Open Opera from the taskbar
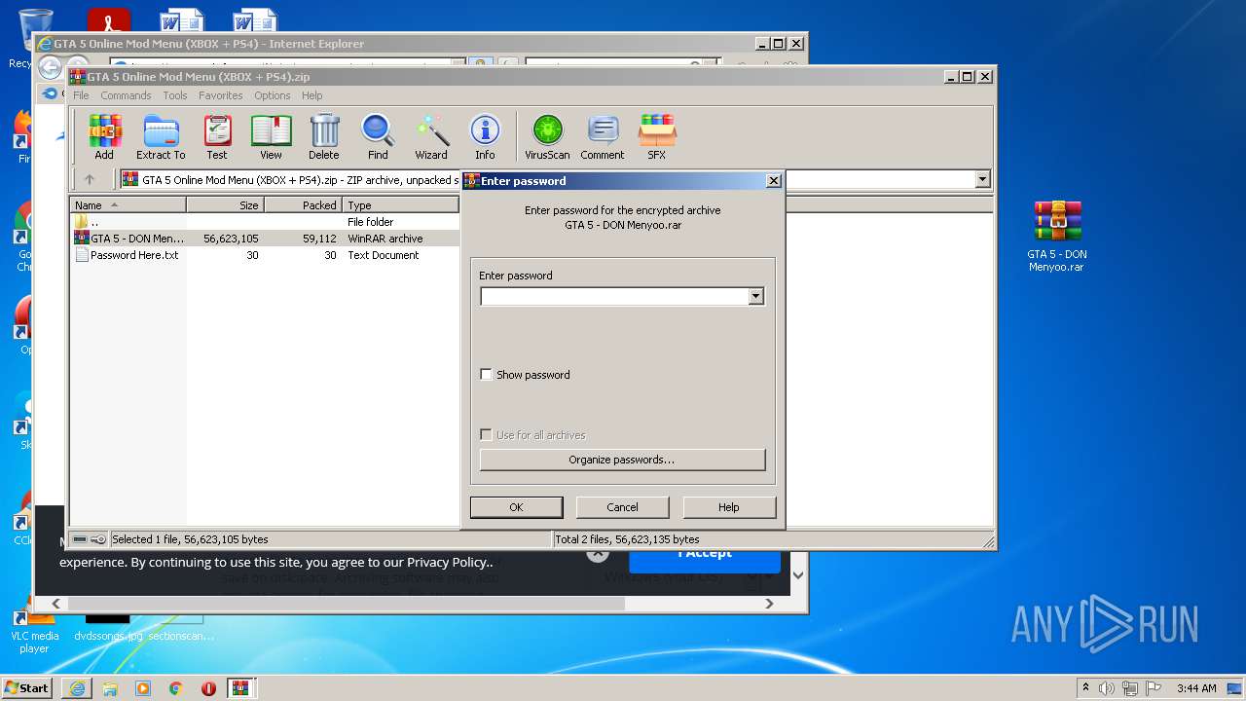The width and height of the screenshot is (1246, 701). click(208, 688)
